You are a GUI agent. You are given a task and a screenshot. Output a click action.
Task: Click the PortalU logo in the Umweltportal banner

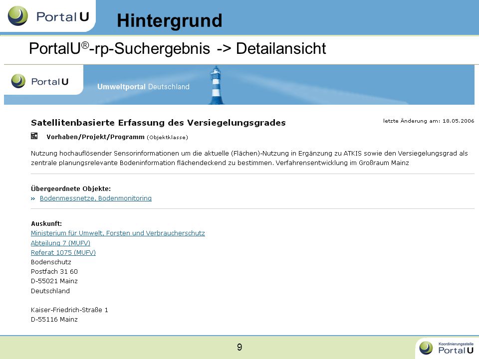(40, 81)
